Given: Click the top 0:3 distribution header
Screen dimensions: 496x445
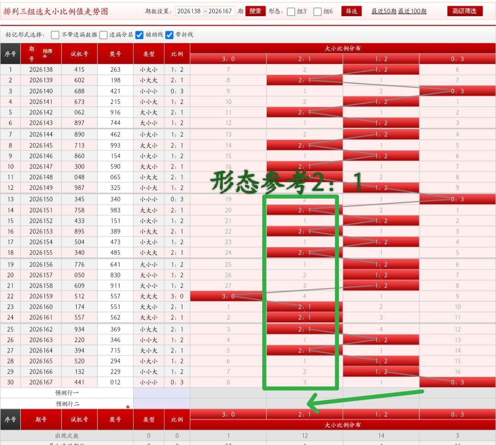Looking at the screenshot, I should [457, 59].
